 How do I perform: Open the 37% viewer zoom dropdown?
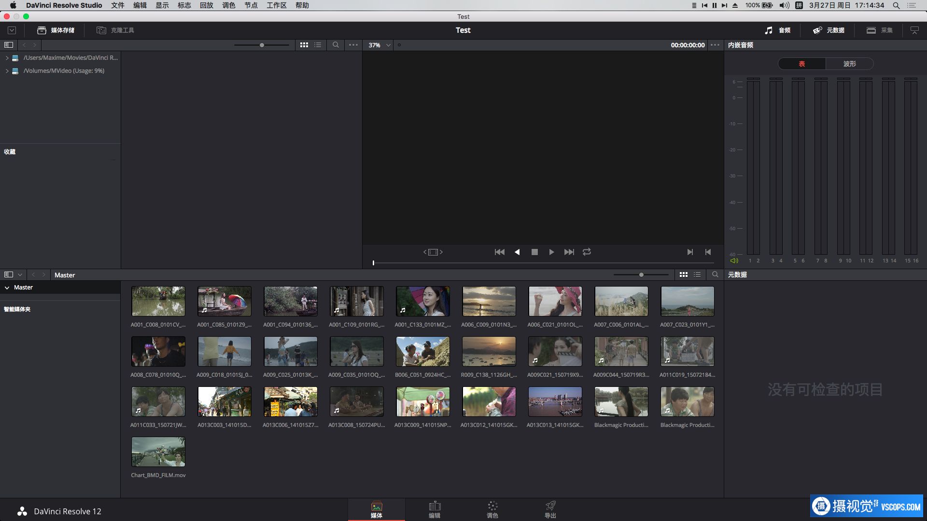[379, 45]
